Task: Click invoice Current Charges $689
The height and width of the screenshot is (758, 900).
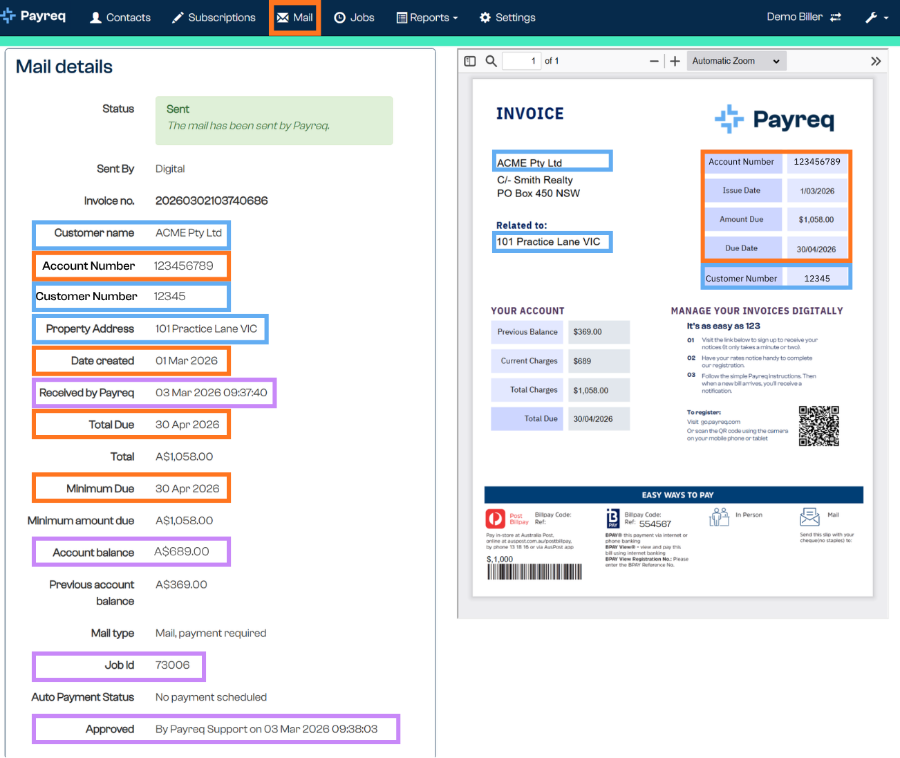Action: point(599,361)
